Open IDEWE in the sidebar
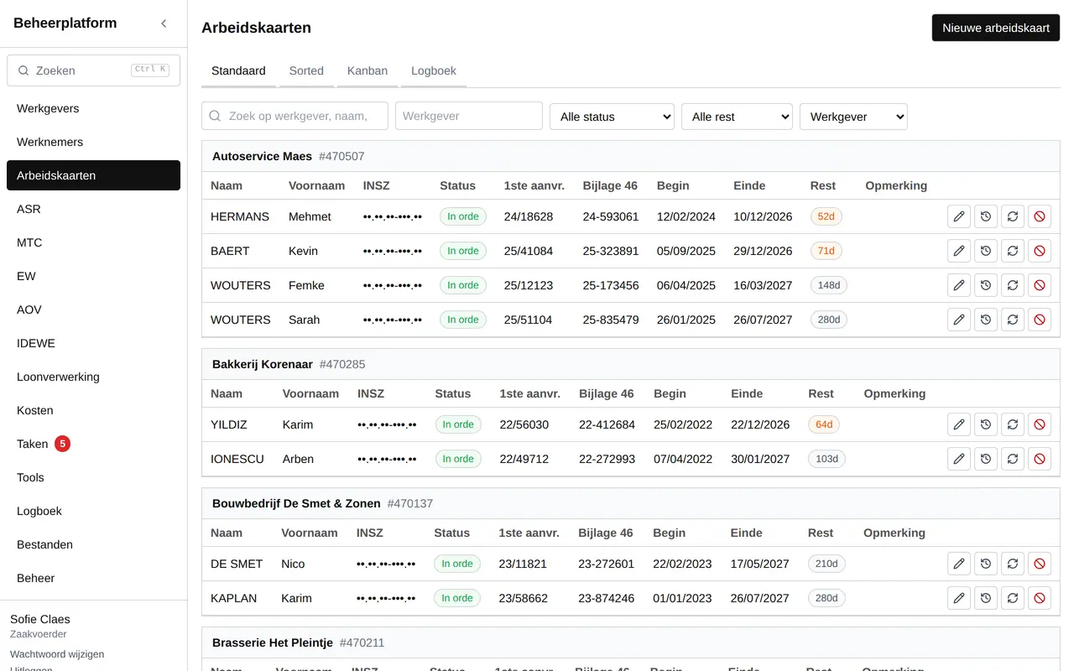The image size is (1074, 671). [x=93, y=343]
